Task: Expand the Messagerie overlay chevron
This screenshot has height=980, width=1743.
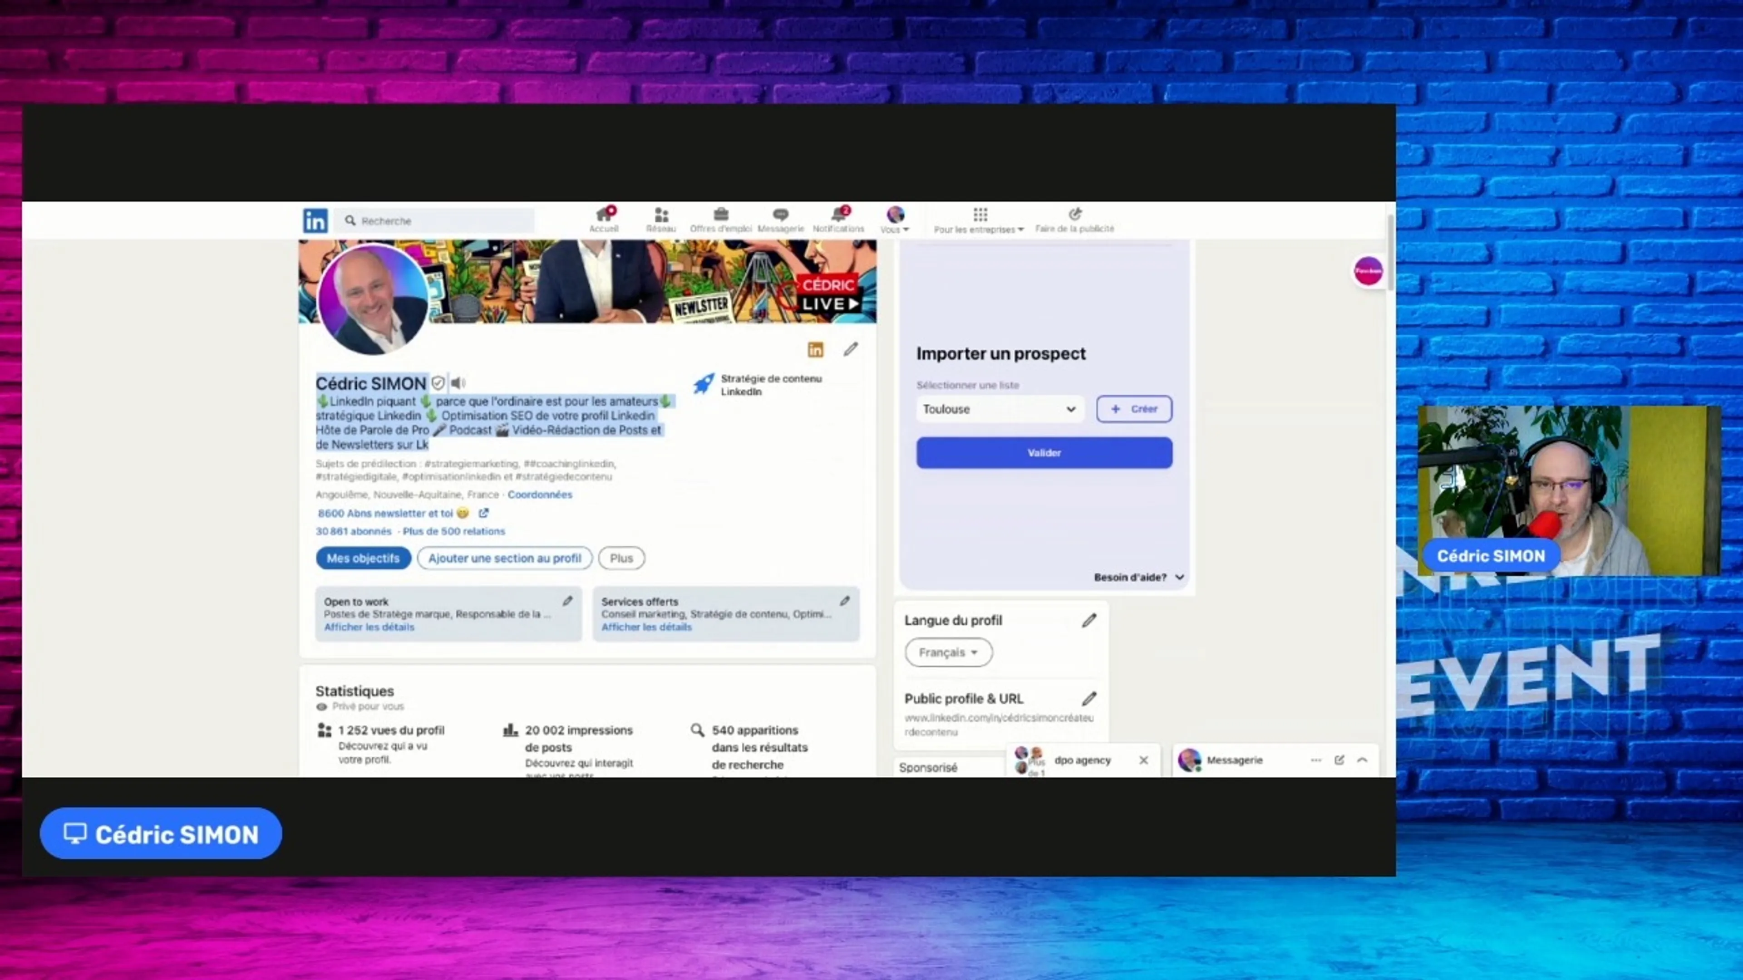Action: coord(1362,760)
